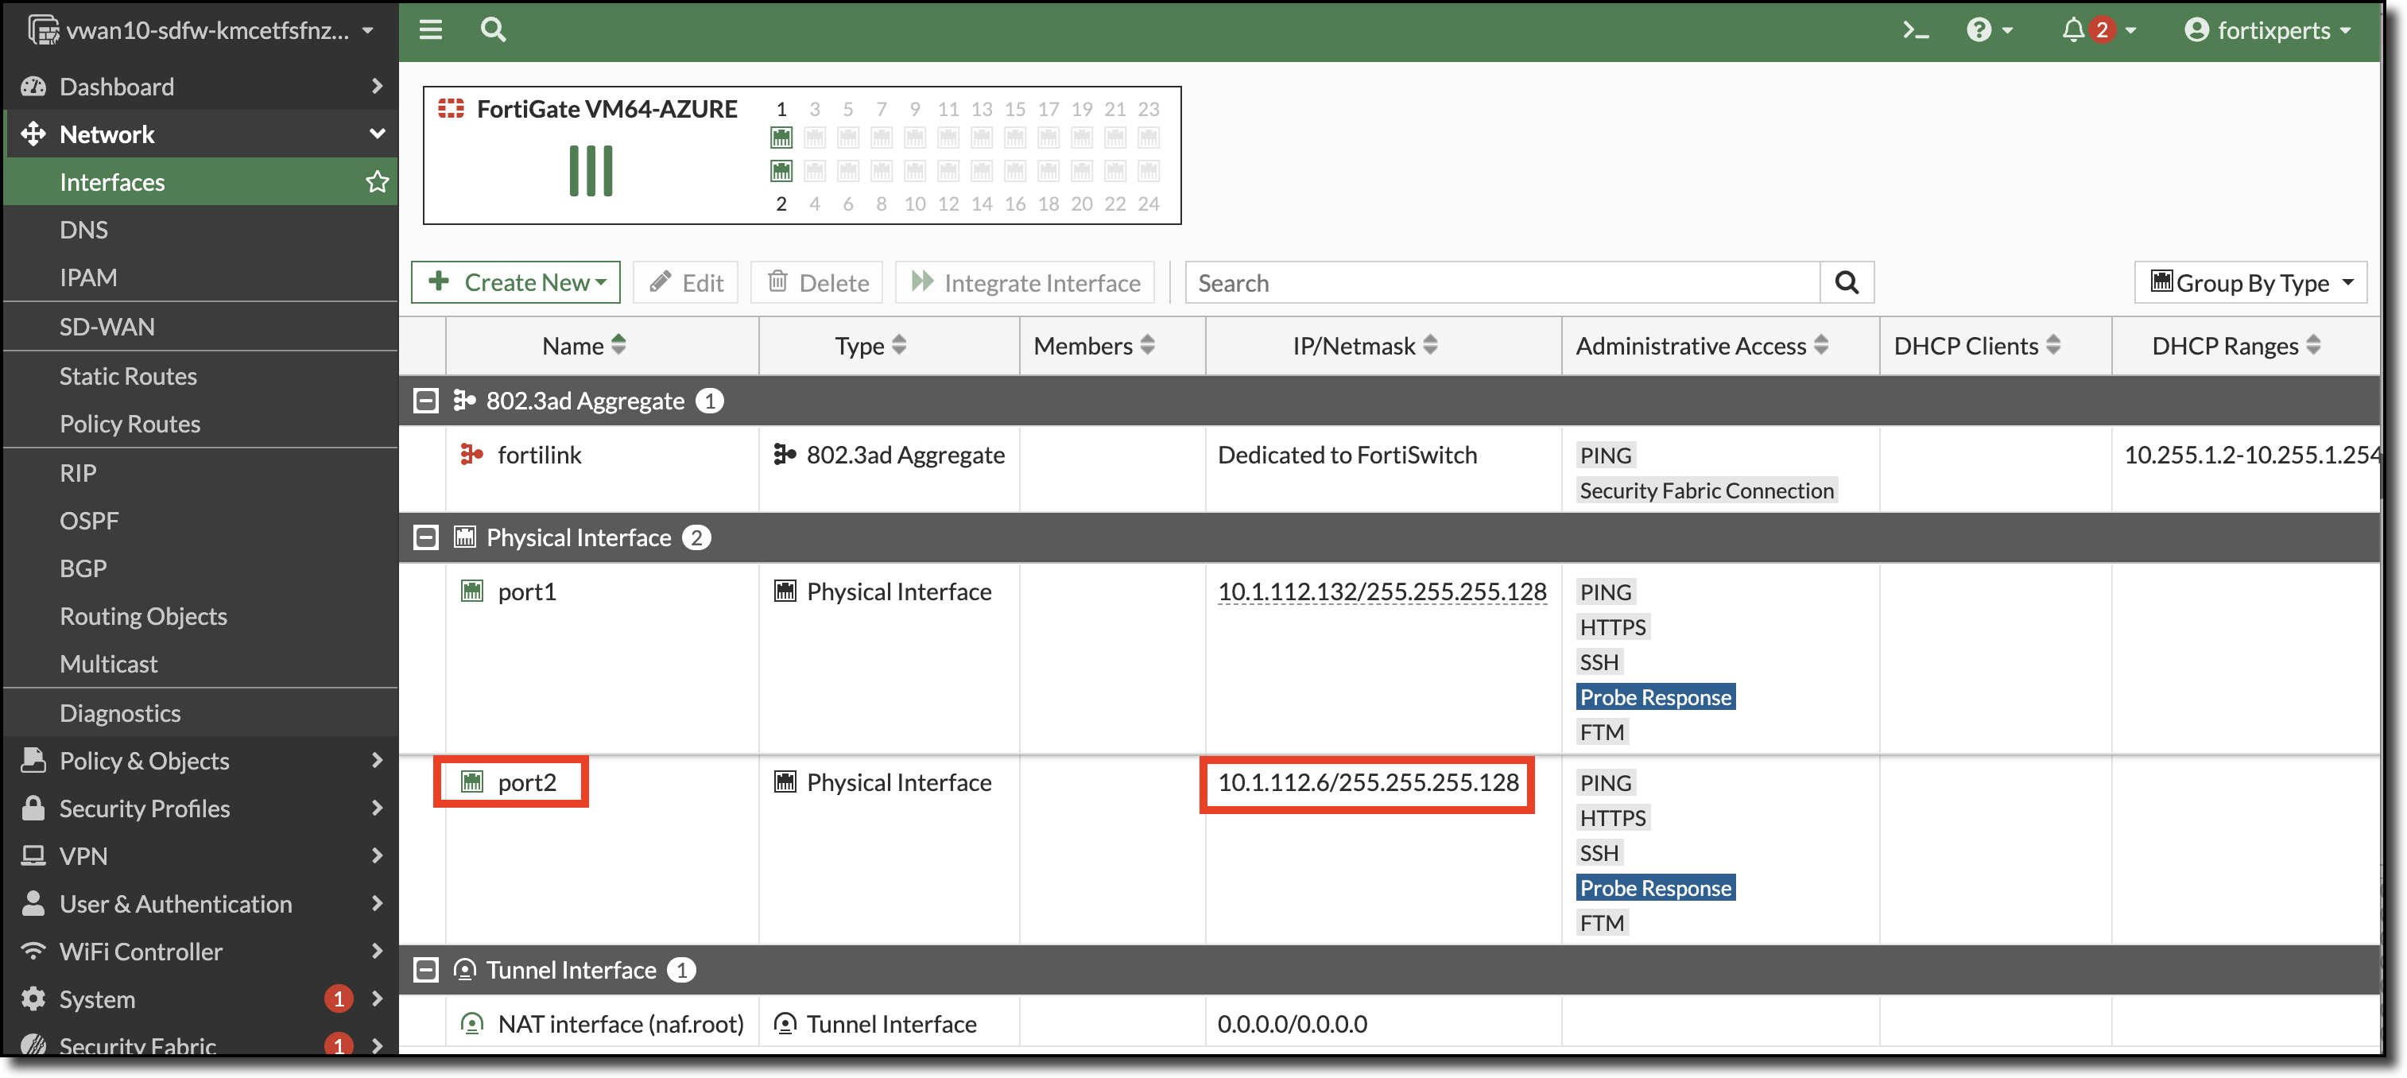Screen dimensions: 2407x1078
Task: Click port 1 icon in faceplate
Action: point(781,138)
